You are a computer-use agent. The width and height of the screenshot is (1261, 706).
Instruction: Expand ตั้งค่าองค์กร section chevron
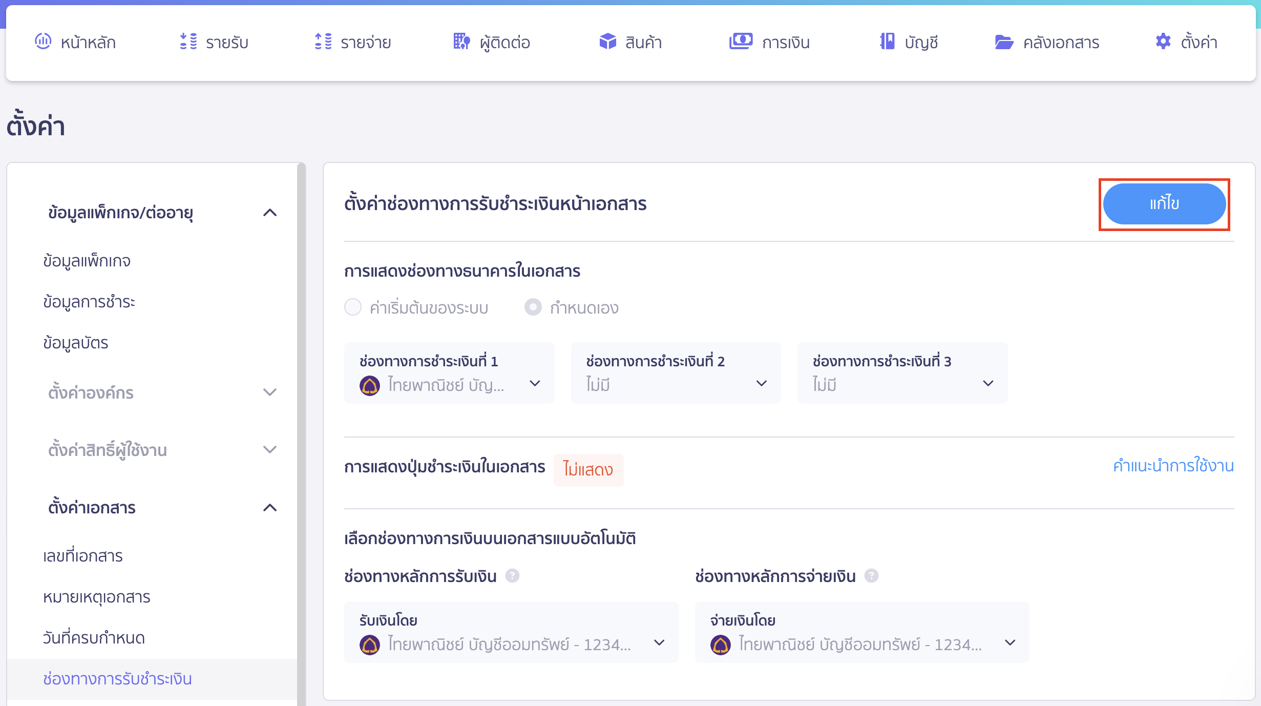point(270,392)
